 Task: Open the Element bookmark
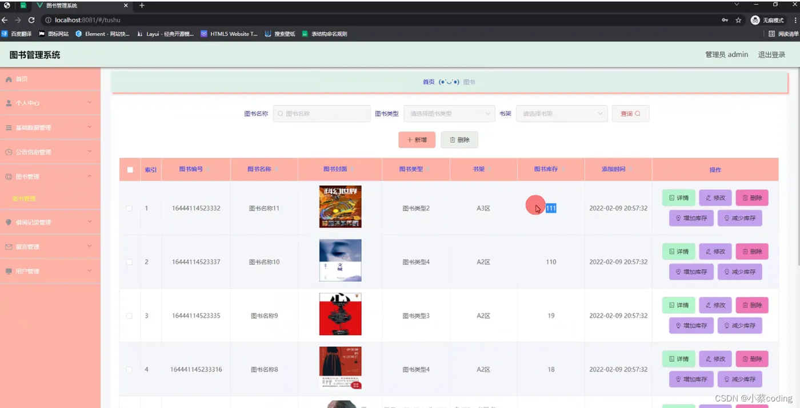pyautogui.click(x=102, y=34)
